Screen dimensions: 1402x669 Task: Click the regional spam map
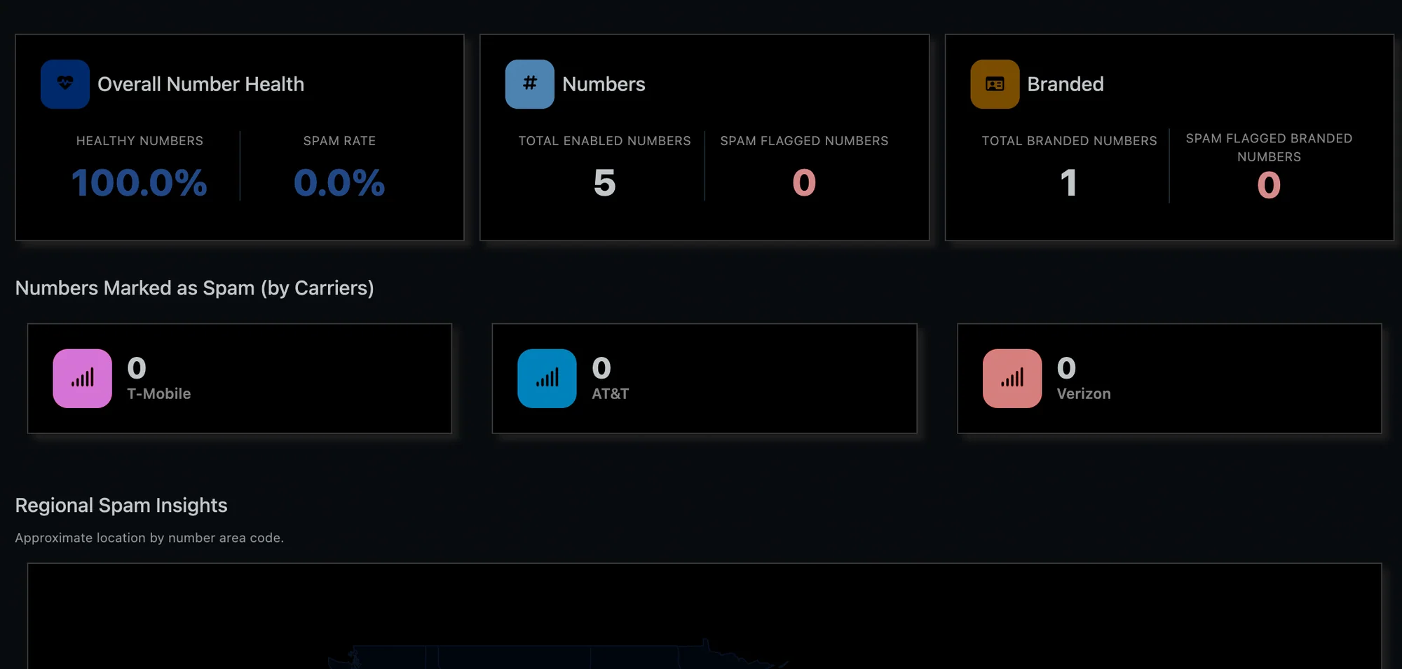(x=704, y=616)
